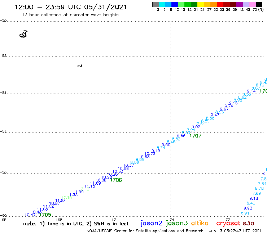
Task: Select the pink legend color swatch
Action: (x=252, y=4)
